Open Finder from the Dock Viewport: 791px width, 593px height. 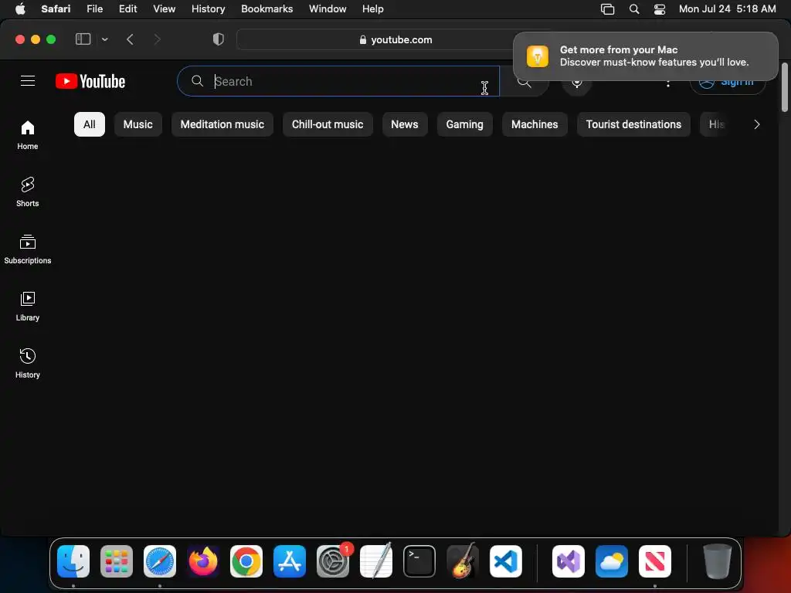click(73, 561)
